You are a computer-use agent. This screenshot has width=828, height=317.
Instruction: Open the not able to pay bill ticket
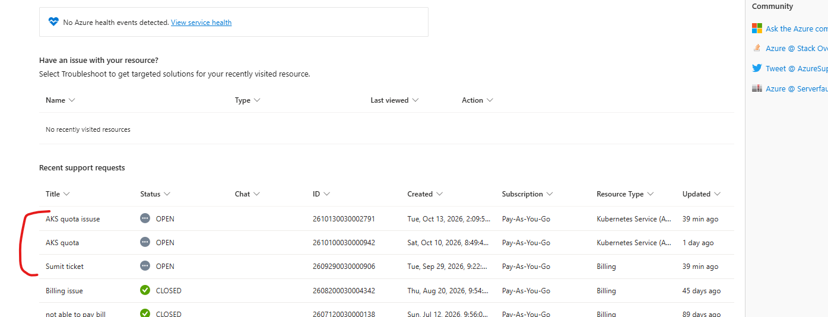(x=75, y=314)
